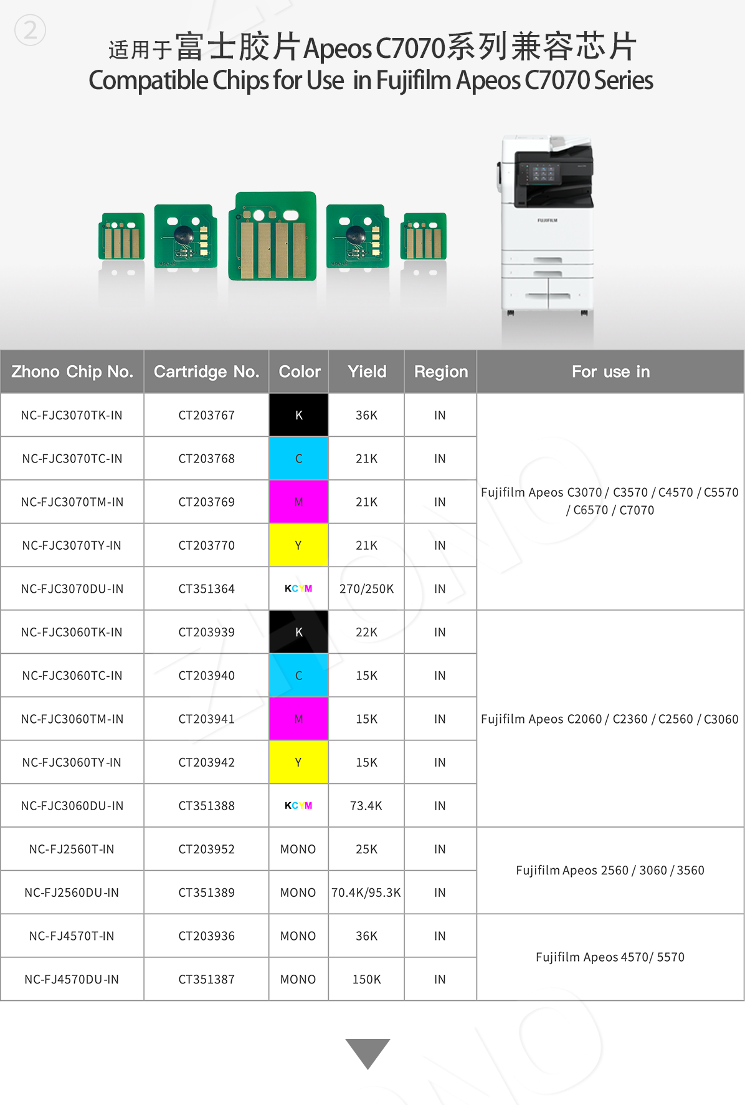The image size is (745, 1105).
Task: Click Fujifilm Apeos 4570/ 5570 cell
Action: click(610, 957)
